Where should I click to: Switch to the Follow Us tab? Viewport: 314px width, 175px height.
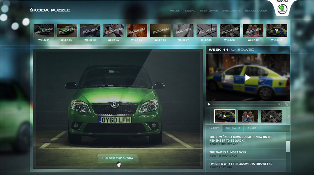coord(233,128)
